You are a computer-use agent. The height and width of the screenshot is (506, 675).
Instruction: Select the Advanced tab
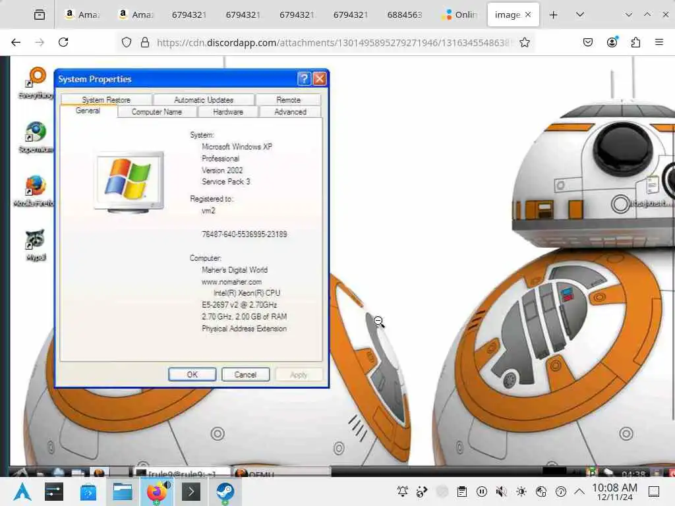click(x=290, y=111)
